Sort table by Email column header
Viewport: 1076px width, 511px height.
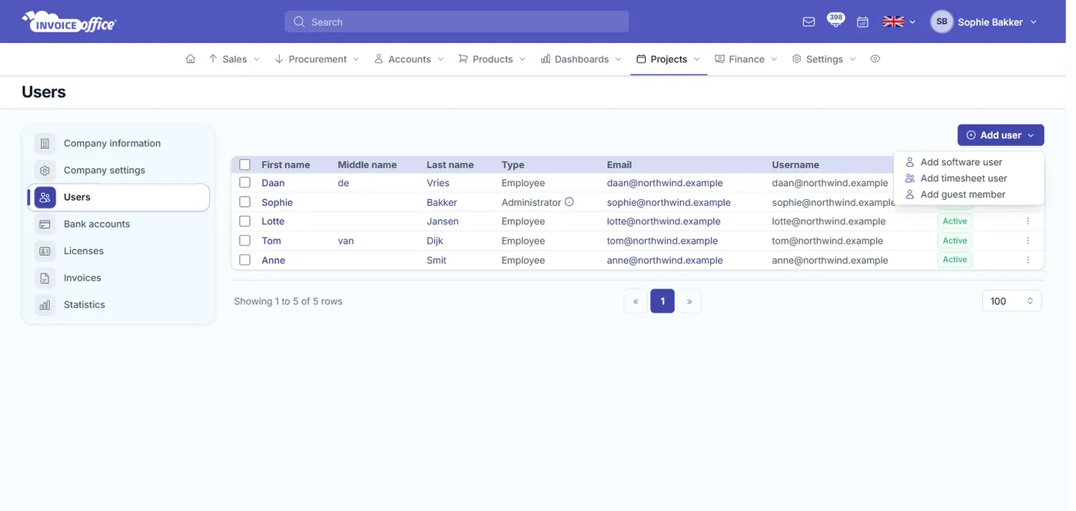pyautogui.click(x=619, y=164)
